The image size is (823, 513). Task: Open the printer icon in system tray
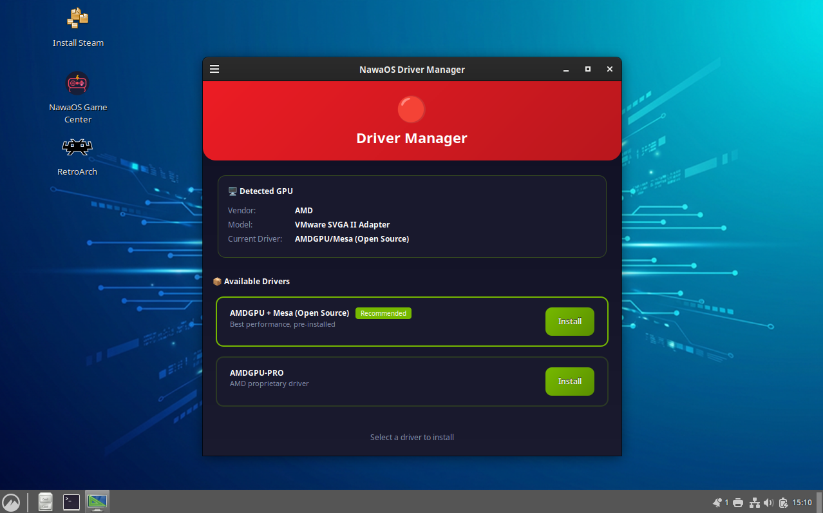738,502
